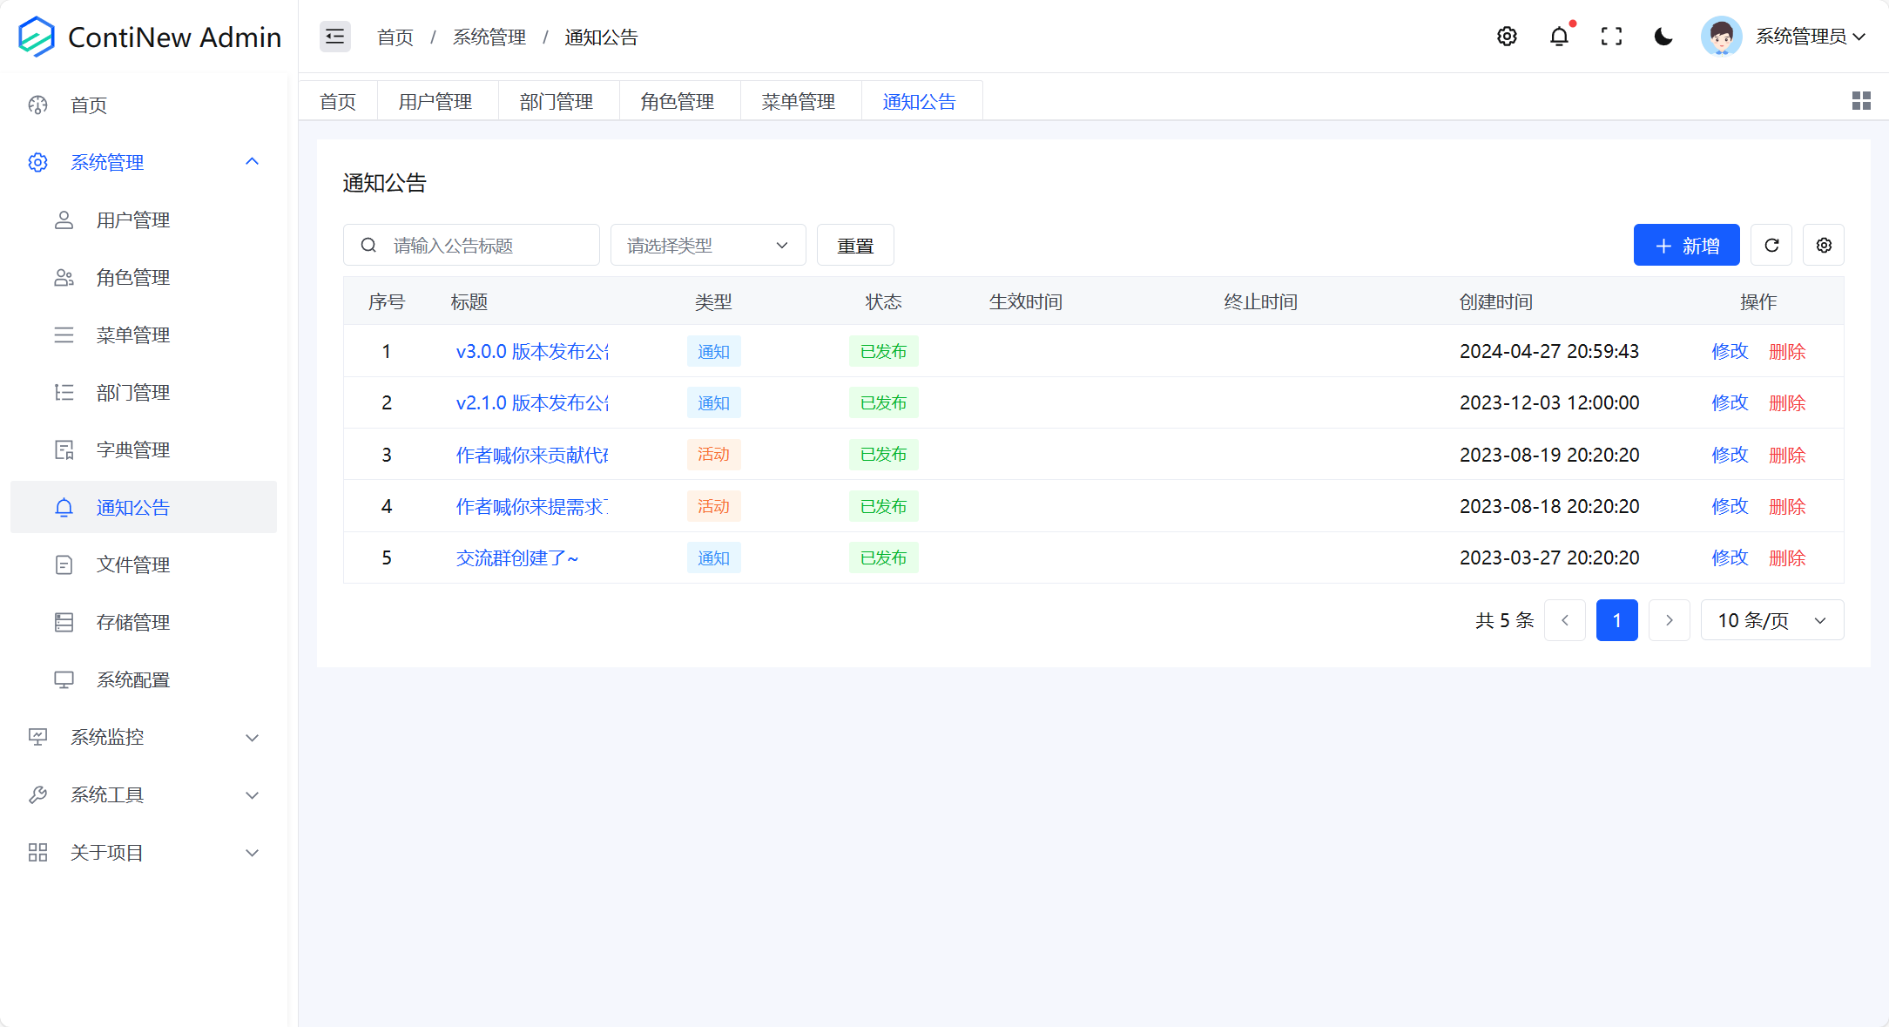Collapse the sidebar with the menu icon

pyautogui.click(x=334, y=37)
